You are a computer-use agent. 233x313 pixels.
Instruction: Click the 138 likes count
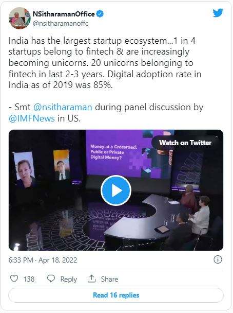(x=29, y=279)
